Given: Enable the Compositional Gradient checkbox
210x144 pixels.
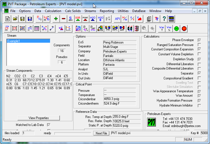Looking at the screenshot, I should [199, 78].
